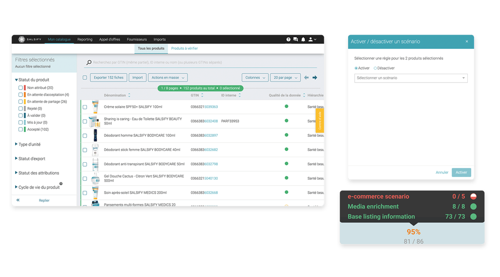Click green quality dot for Crème solaire
The width and height of the screenshot is (500, 277).
286,107
